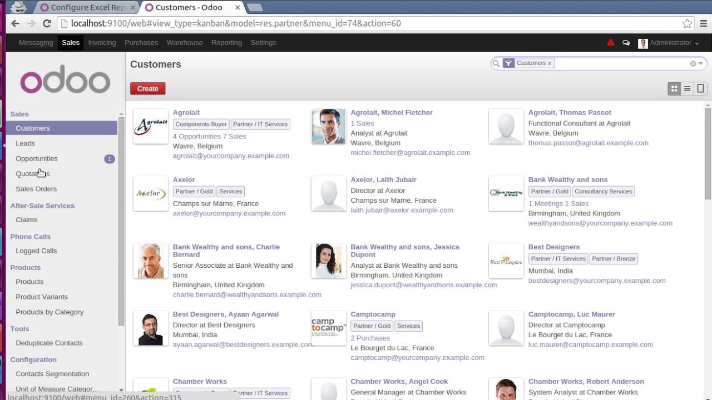Screen dimensions: 712x400
Task: Open the Sales top menu
Action: point(71,43)
